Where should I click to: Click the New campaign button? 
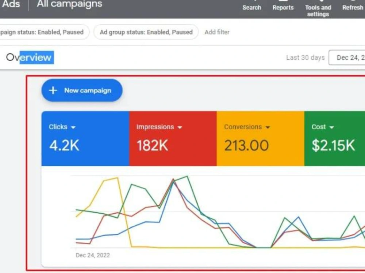[82, 90]
